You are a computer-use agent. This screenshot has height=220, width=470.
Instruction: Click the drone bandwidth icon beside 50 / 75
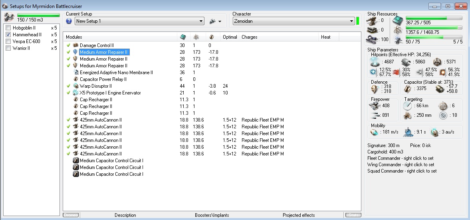tap(398, 39)
